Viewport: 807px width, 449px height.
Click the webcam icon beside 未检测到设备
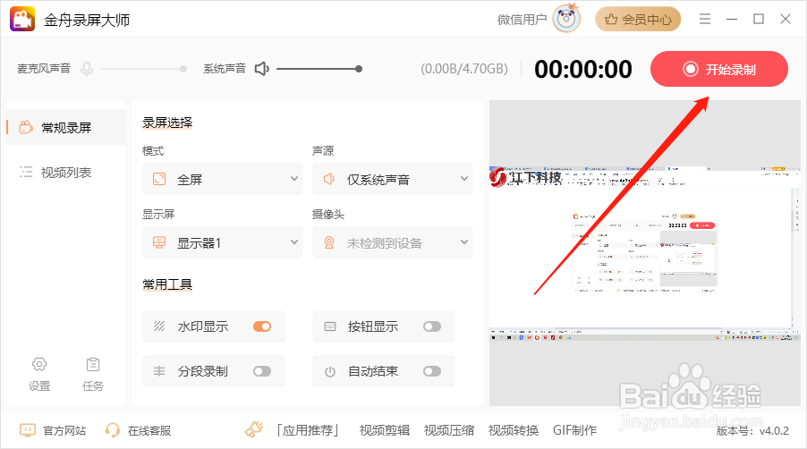[x=329, y=242]
